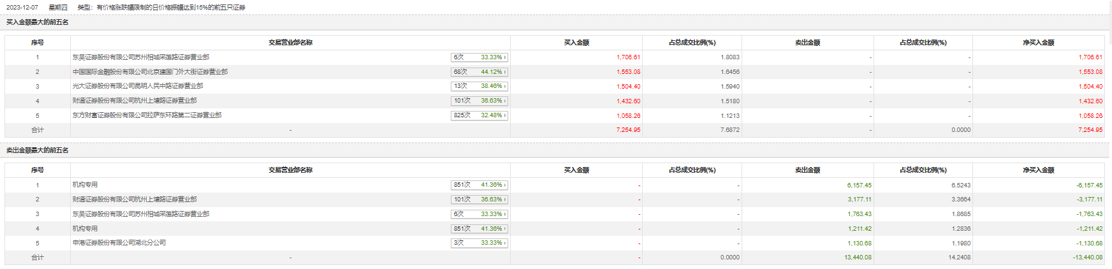Screen dimensions: 1112x269
Task: Open the 申港证券 湖北分公司 link
Action: (x=119, y=243)
